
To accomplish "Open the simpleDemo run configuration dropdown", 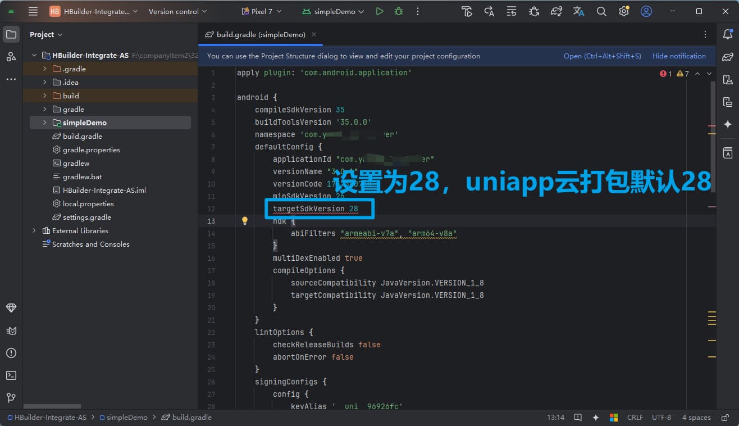I will [333, 11].
